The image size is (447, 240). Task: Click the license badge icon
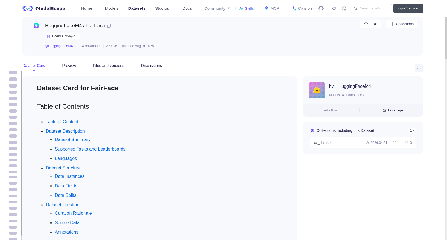[49, 36]
